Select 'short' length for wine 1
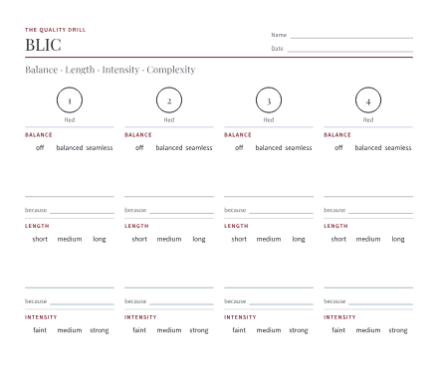 coord(40,239)
